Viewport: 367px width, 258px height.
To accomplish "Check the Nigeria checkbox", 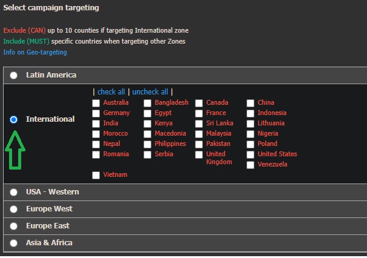I will [x=251, y=134].
